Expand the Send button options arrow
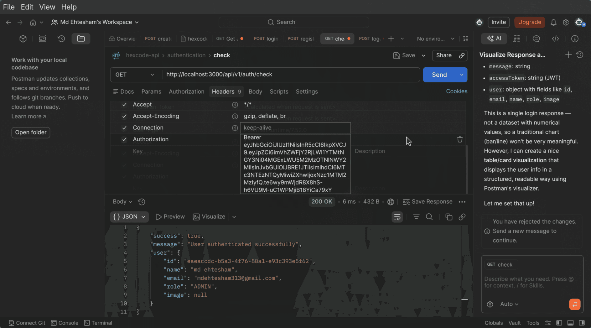Viewport: 591px width, 328px height. [462, 75]
